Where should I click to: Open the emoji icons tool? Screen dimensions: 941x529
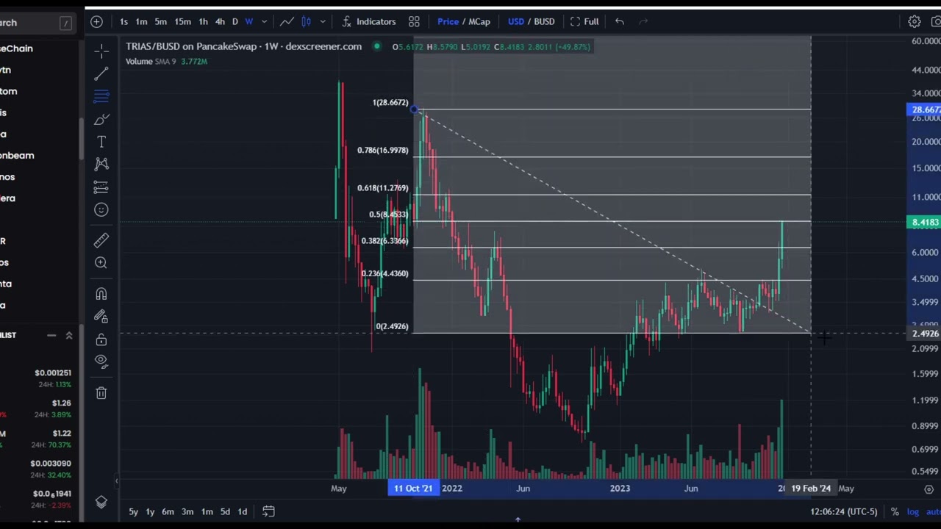tap(101, 210)
